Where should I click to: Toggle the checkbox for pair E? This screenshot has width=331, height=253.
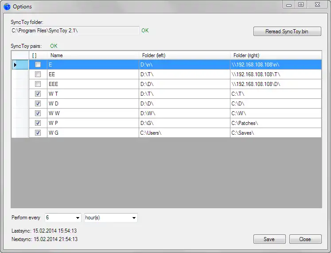pyautogui.click(x=38, y=64)
